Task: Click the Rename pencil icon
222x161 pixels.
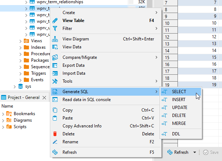Action: click(55, 142)
